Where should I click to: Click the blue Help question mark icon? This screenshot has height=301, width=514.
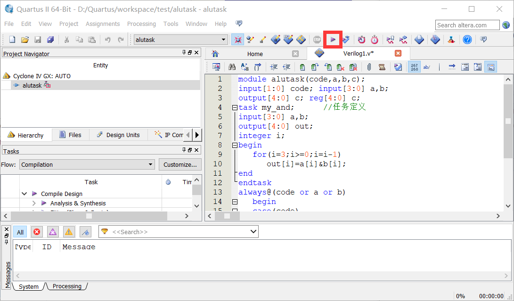pyautogui.click(x=467, y=40)
